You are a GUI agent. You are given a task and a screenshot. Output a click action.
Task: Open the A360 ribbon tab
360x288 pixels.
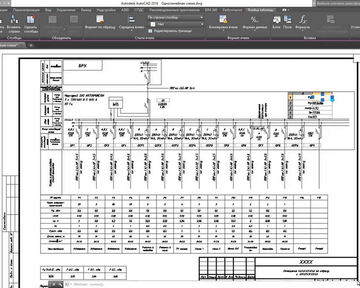point(125,10)
